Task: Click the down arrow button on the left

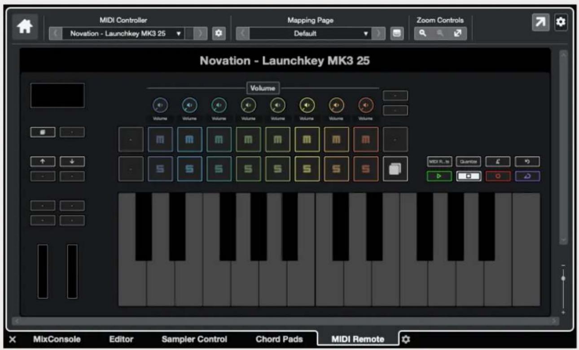Action: coord(72,161)
